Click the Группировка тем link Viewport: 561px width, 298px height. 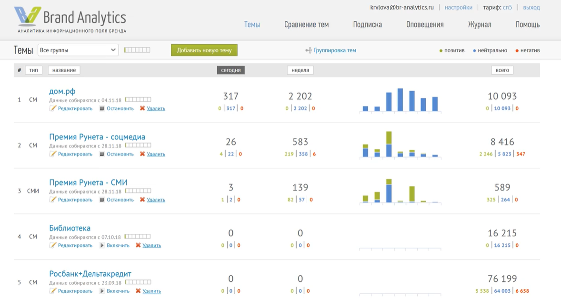[x=335, y=50]
